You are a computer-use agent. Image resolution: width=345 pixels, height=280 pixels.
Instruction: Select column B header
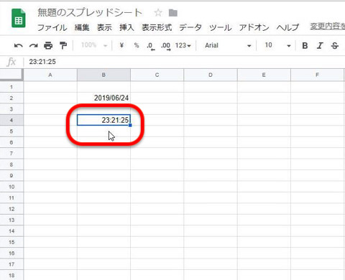point(103,75)
